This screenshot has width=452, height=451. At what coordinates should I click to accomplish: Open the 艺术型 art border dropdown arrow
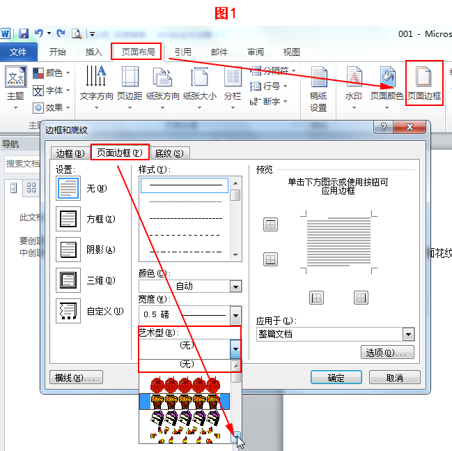pos(235,349)
